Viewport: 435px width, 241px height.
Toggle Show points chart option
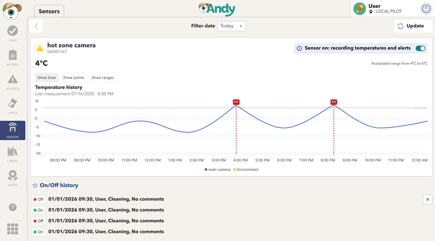74,78
